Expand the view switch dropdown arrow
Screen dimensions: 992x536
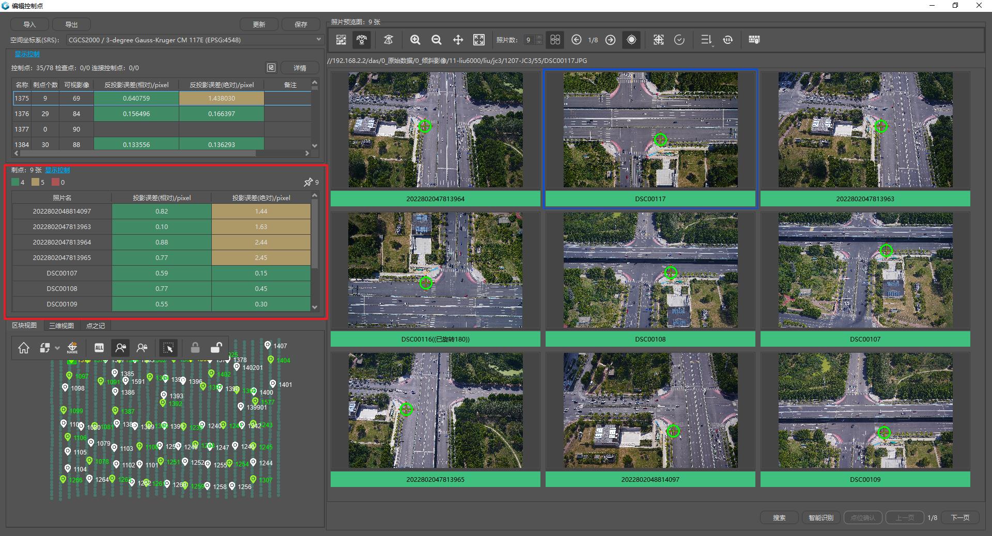[57, 348]
